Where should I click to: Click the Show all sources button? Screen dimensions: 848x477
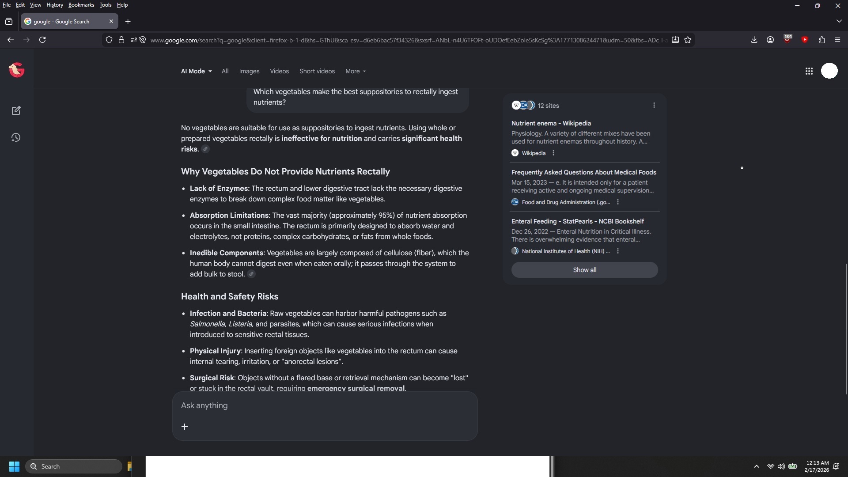pyautogui.click(x=584, y=270)
